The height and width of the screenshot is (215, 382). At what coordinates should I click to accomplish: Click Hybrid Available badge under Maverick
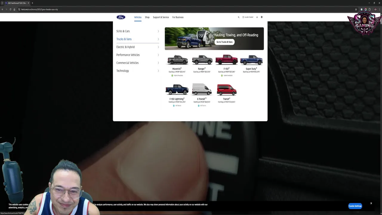[177, 76]
